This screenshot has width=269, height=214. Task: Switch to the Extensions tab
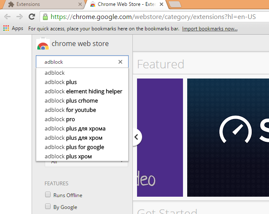click(43, 4)
